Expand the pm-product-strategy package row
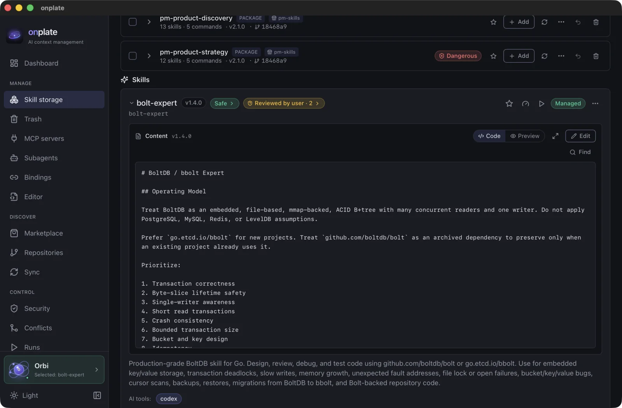Image resolution: width=622 pixels, height=408 pixels. [x=149, y=56]
